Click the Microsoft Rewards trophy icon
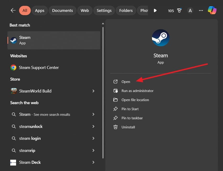 179,10
